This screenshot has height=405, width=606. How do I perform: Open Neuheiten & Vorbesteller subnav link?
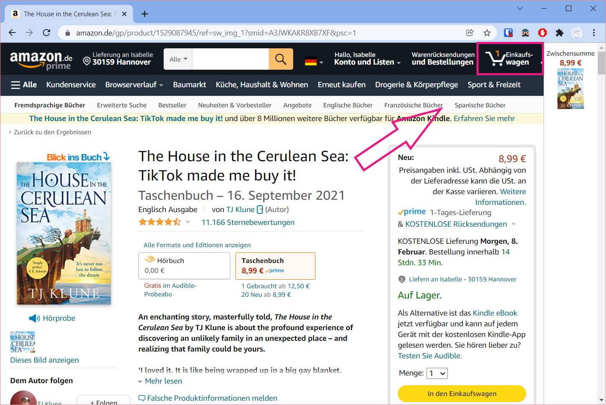point(235,105)
